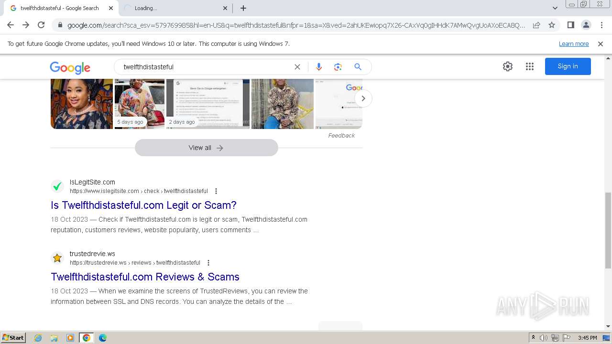This screenshot has height=344, width=612.
Task: Open the Google apps grid
Action: pyautogui.click(x=530, y=66)
